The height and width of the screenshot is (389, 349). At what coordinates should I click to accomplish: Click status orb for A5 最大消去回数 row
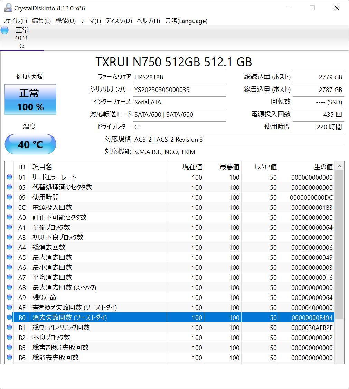pyautogui.click(x=9, y=257)
